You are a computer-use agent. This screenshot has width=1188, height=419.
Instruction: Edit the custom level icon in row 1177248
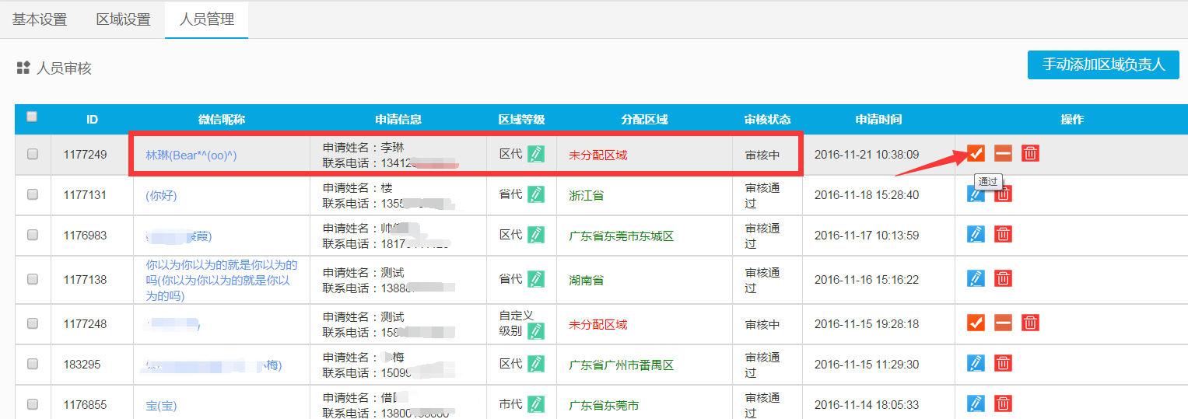(x=536, y=331)
